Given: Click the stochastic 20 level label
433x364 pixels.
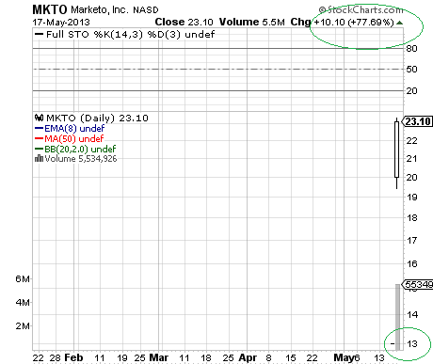Looking at the screenshot, I should coord(411,91).
